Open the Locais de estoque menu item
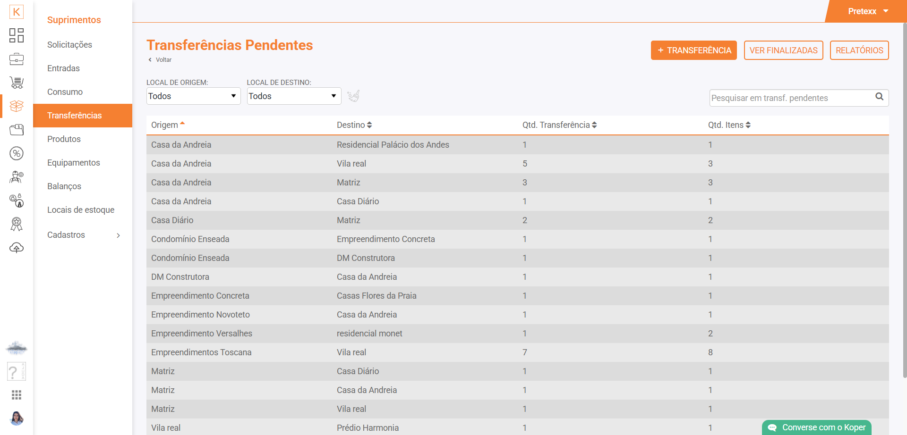Image resolution: width=907 pixels, height=435 pixels. tap(81, 210)
